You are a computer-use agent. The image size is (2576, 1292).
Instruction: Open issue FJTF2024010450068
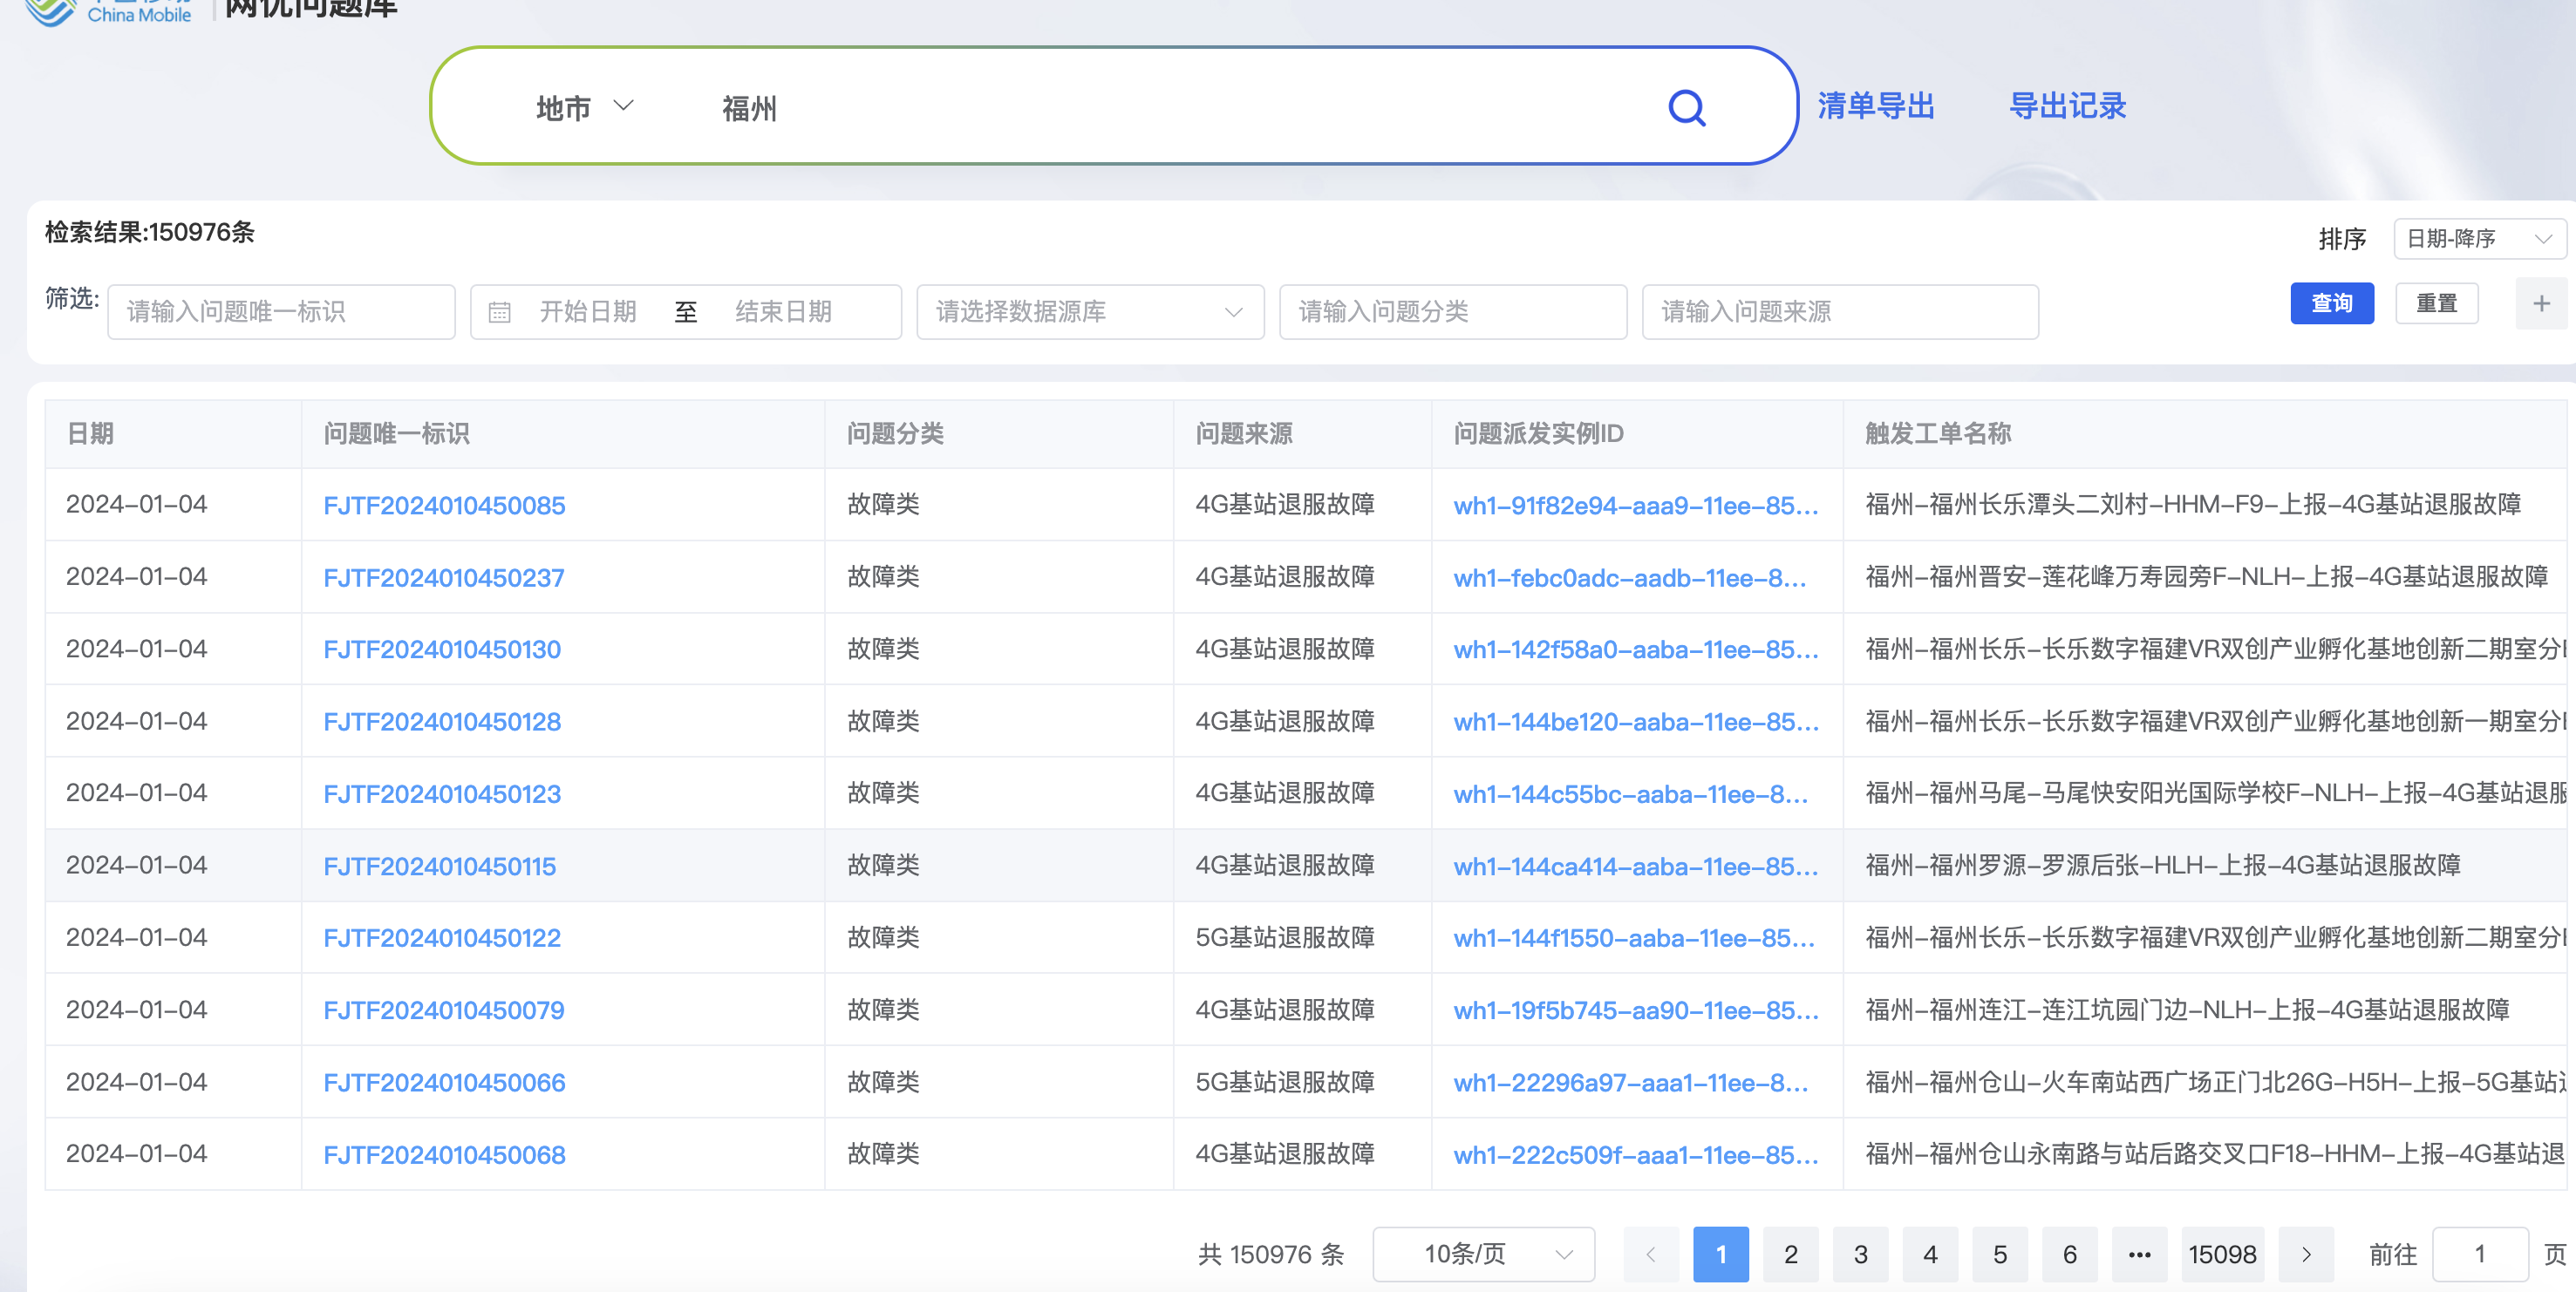(444, 1155)
